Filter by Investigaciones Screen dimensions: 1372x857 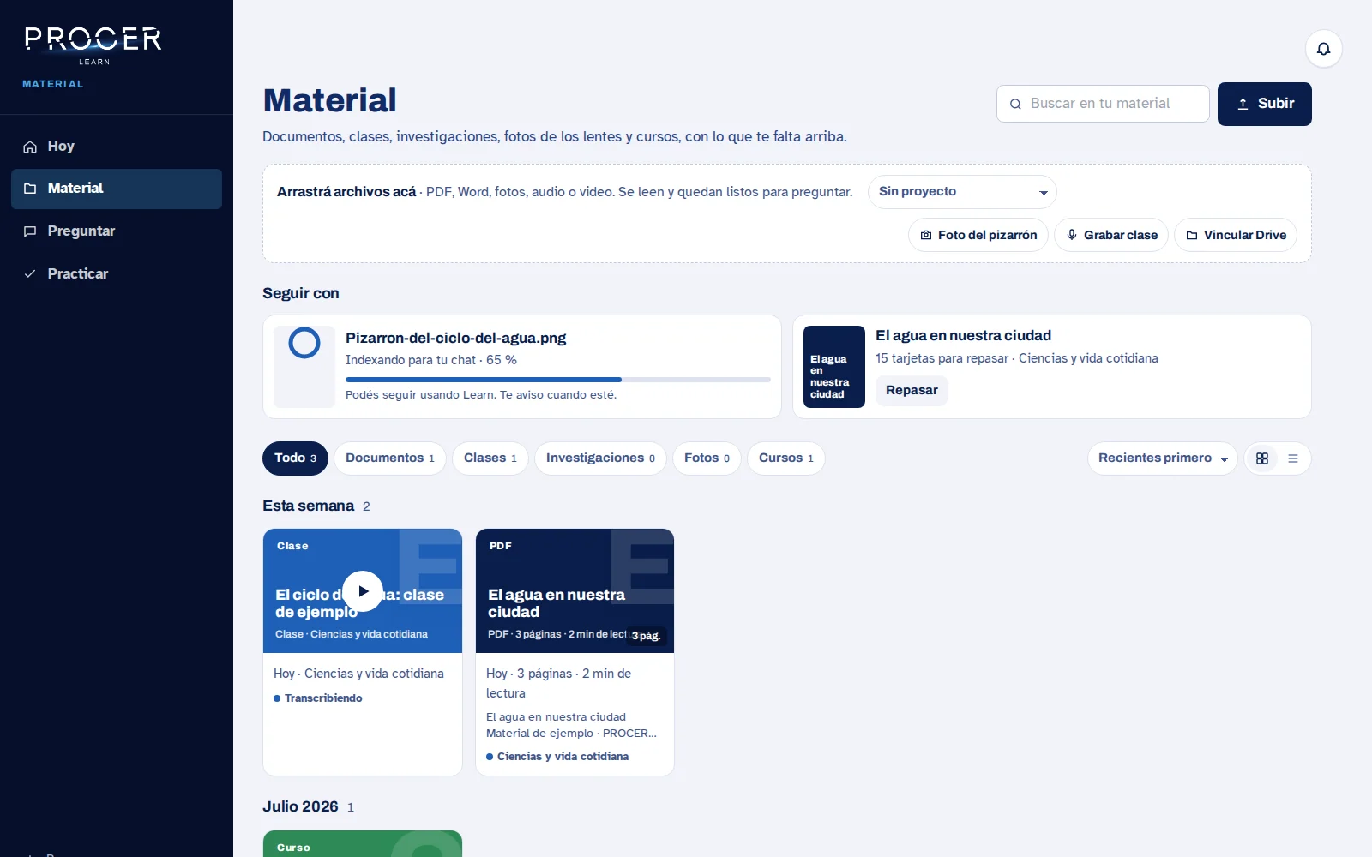click(600, 458)
